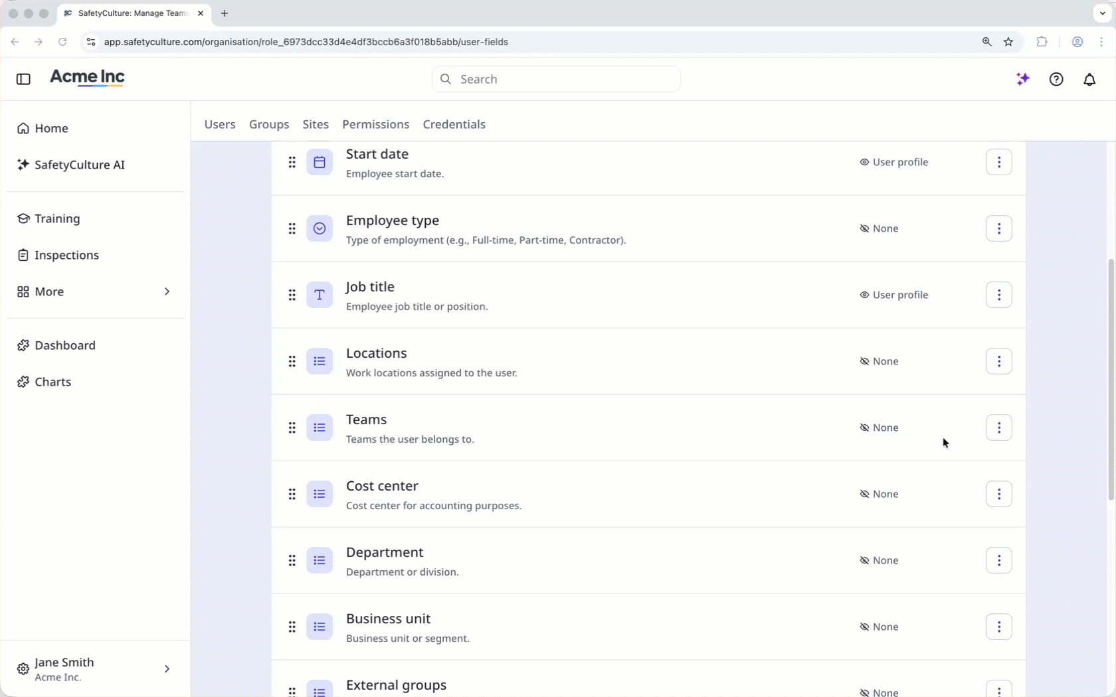Viewport: 1116px width, 697px height.
Task: Grab the Business unit drag handle
Action: pos(292,627)
